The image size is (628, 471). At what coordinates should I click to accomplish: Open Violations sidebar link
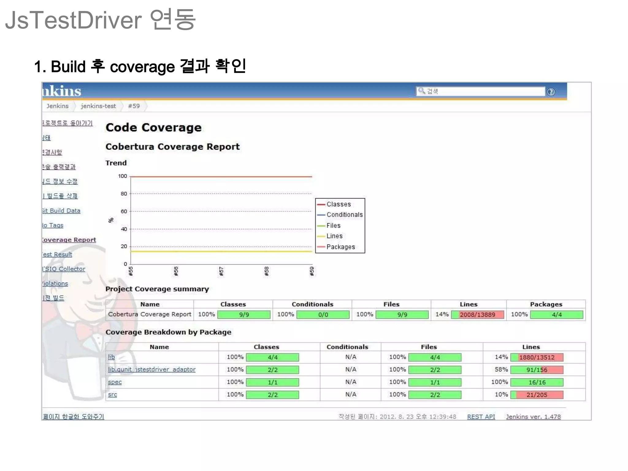[55, 284]
